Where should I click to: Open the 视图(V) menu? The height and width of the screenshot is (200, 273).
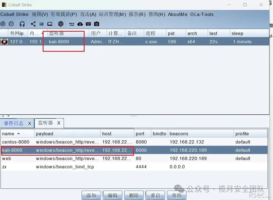click(x=40, y=14)
